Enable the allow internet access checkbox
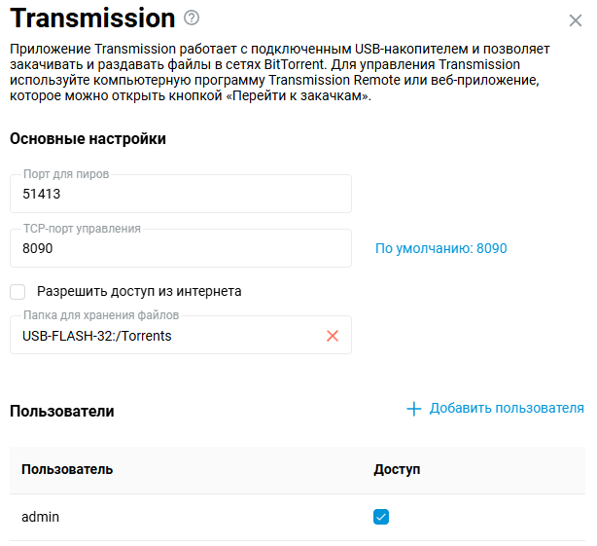This screenshot has height=546, width=597. [x=18, y=291]
